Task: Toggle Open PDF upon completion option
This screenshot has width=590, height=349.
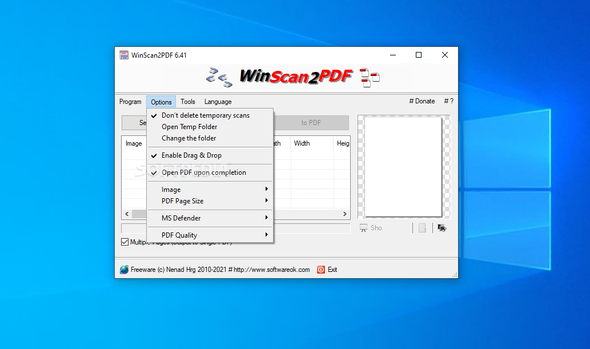Action: tap(210, 173)
